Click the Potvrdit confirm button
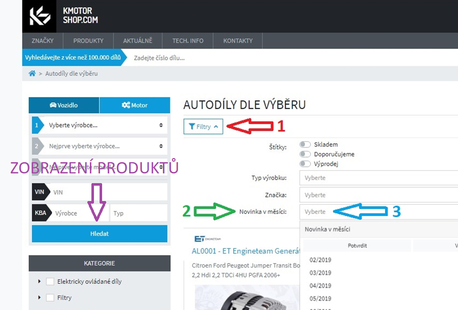The height and width of the screenshot is (310, 458). click(357, 246)
